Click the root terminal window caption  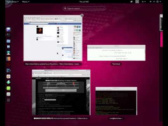point(116,118)
